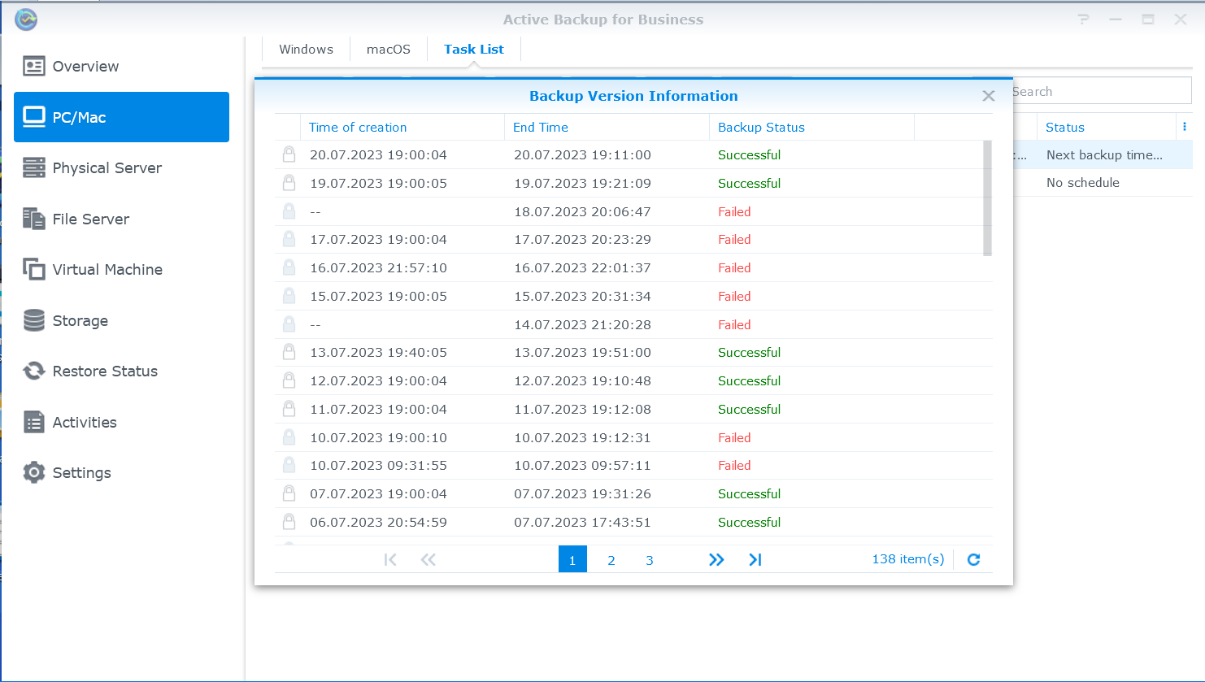Click the Physical Server icon
Image resolution: width=1205 pixels, height=682 pixels.
34,168
